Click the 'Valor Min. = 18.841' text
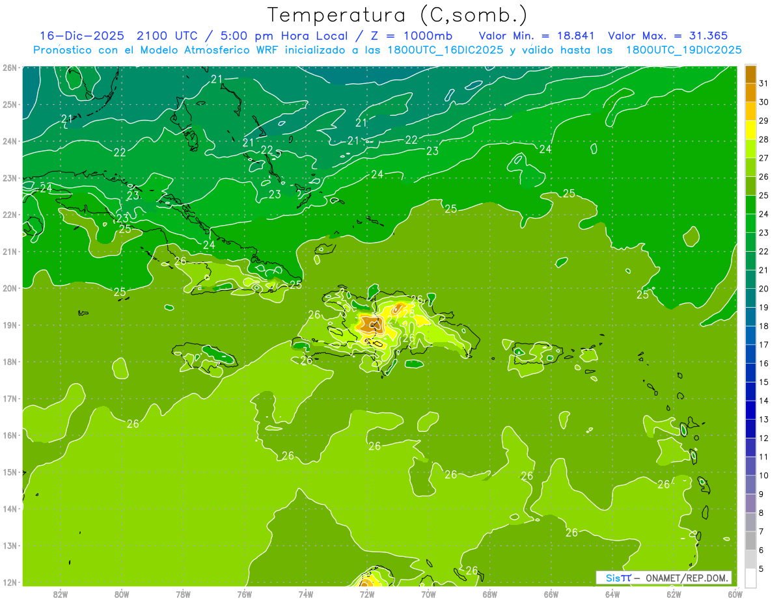Viewport: 781px width, 603px height. (x=538, y=36)
